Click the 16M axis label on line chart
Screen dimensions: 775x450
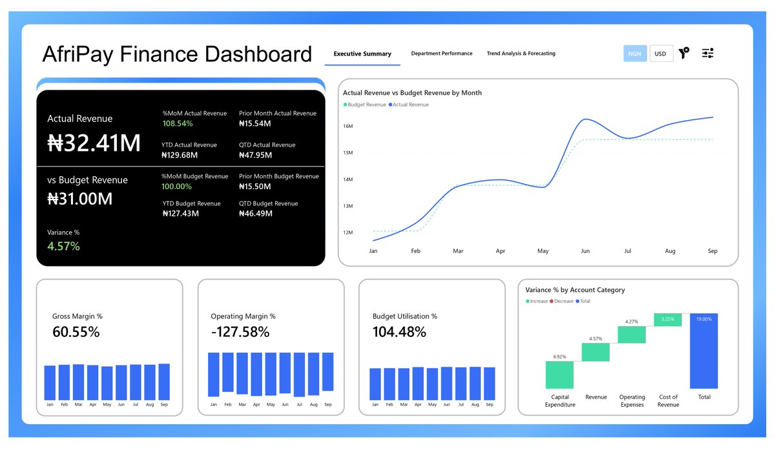(348, 126)
